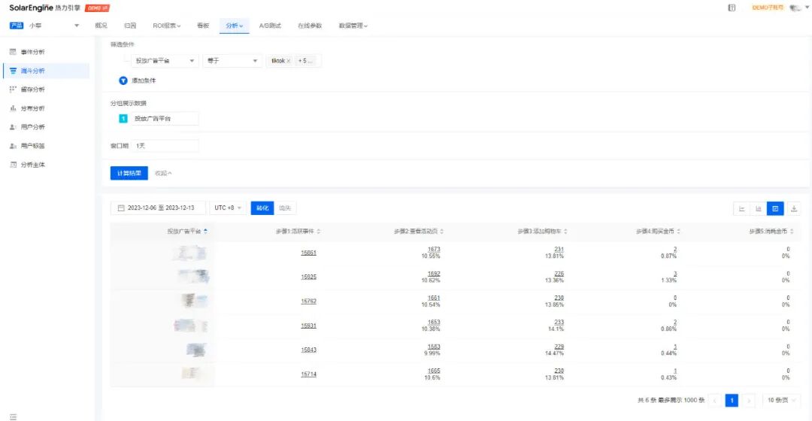Click the 投放广告平台 group-by field
This screenshot has height=421, width=812.
coord(165,119)
